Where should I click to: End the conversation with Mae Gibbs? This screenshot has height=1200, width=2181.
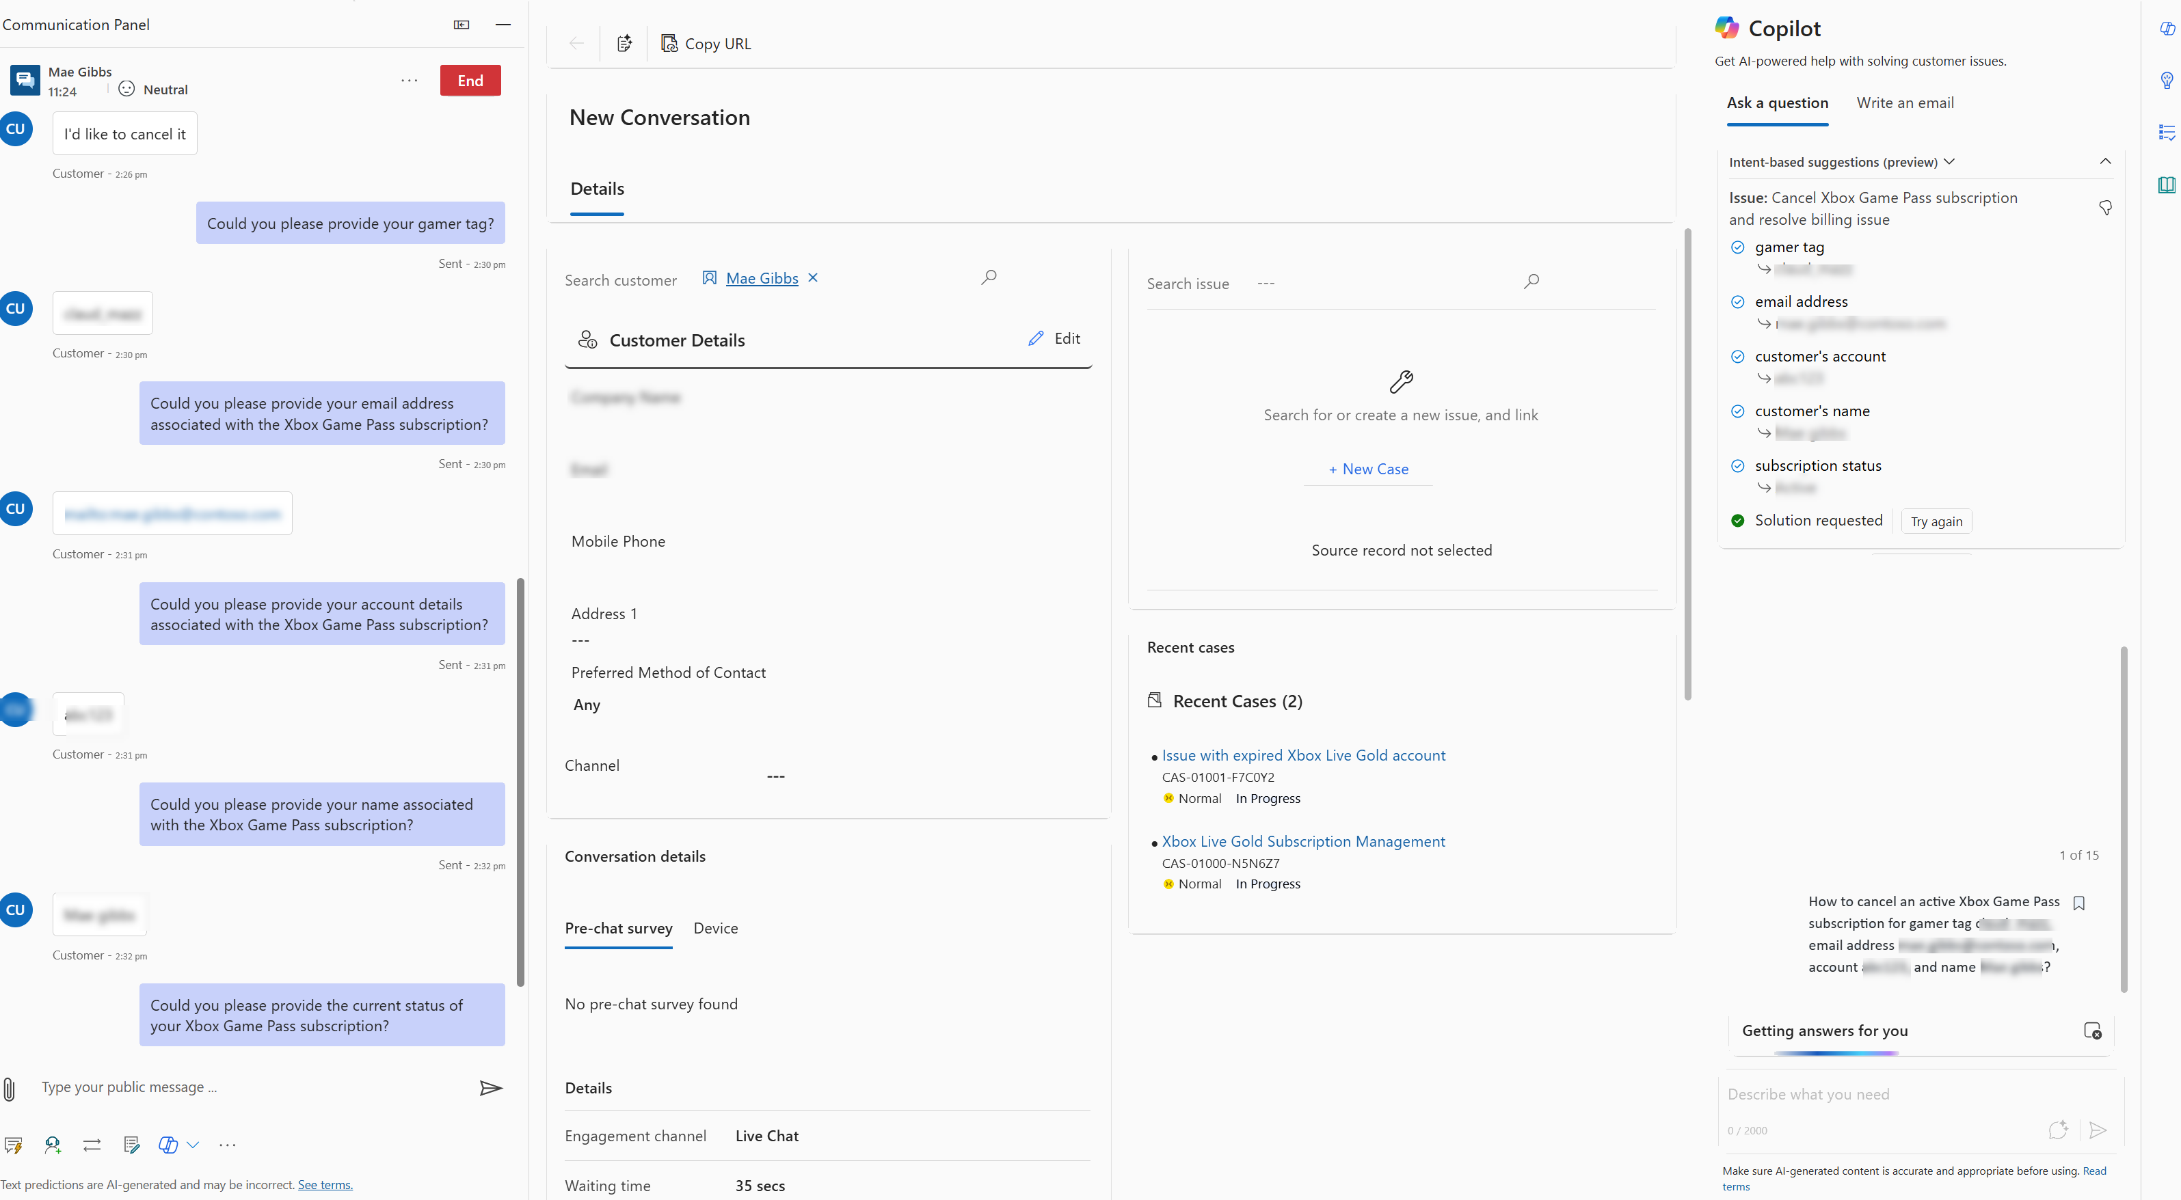pyautogui.click(x=470, y=81)
